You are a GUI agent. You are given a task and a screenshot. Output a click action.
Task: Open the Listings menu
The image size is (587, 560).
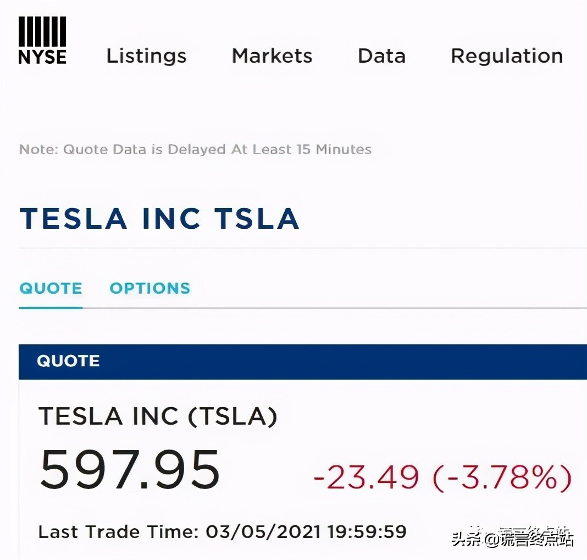point(146,56)
